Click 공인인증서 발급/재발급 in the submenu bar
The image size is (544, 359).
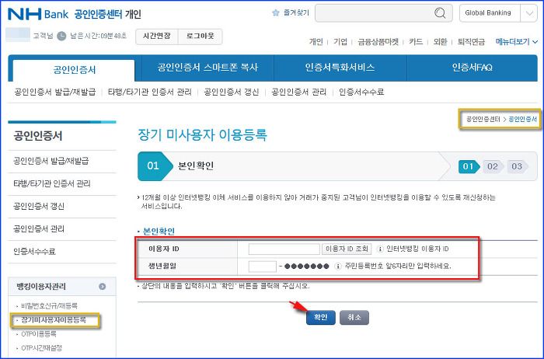(55, 92)
